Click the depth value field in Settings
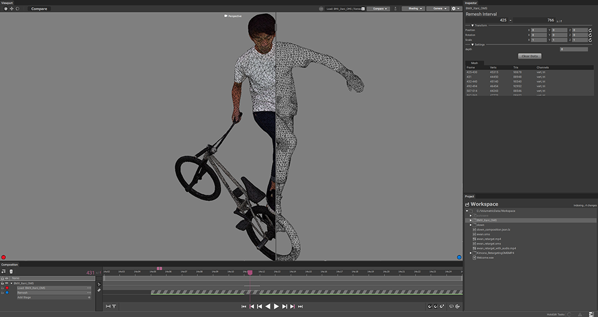The image size is (598, 317). (x=574, y=49)
